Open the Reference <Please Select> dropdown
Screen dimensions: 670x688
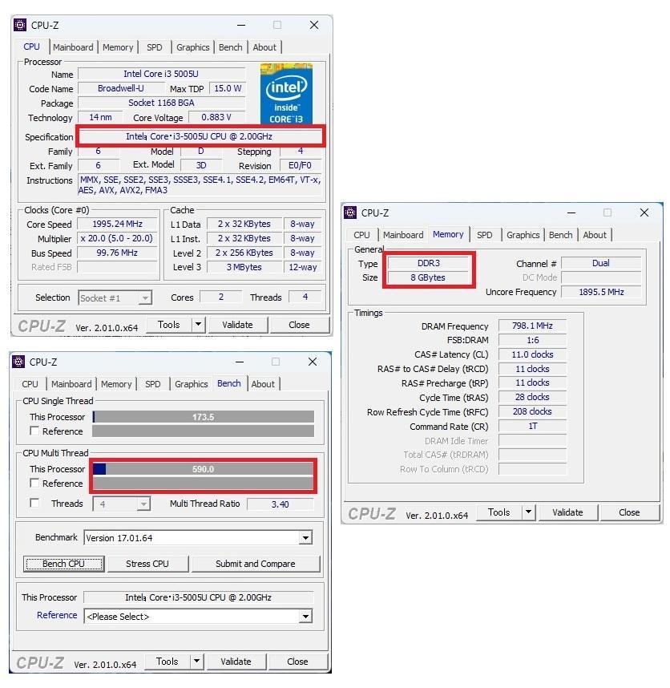(198, 617)
